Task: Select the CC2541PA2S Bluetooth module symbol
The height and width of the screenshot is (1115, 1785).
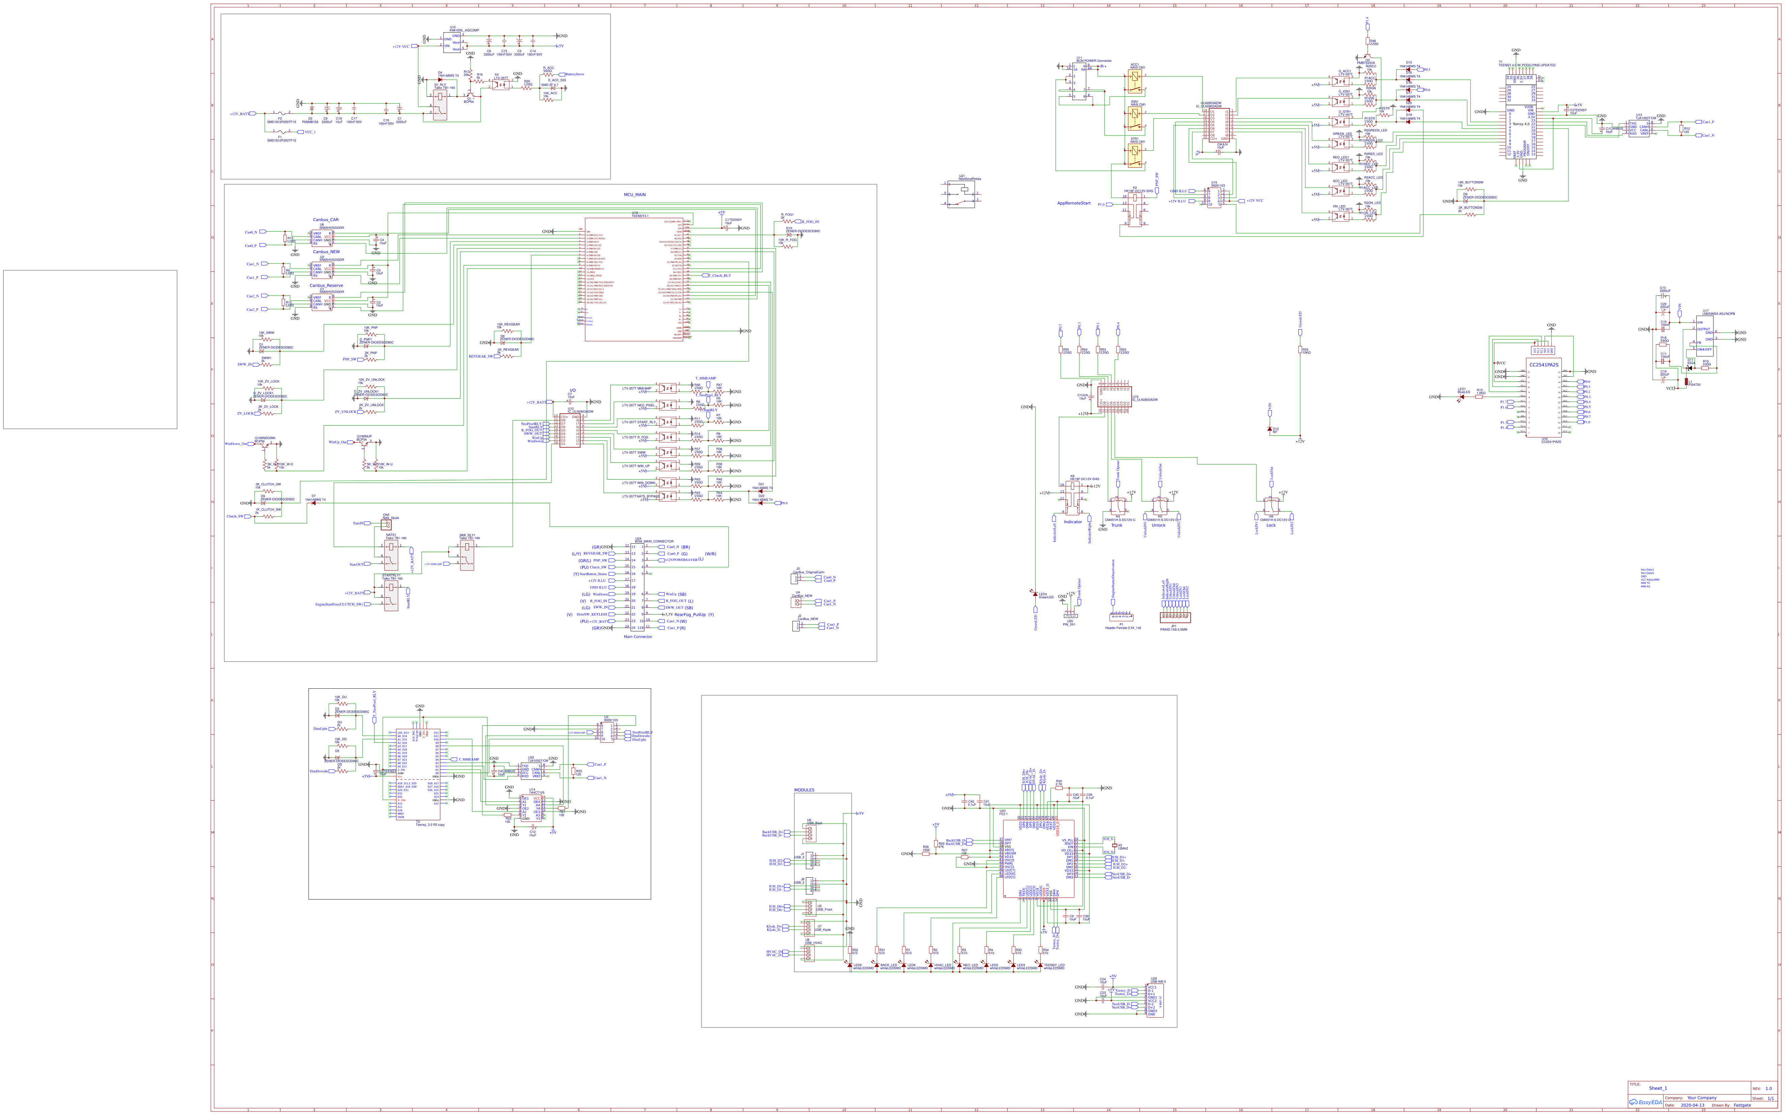Action: [x=1543, y=398]
